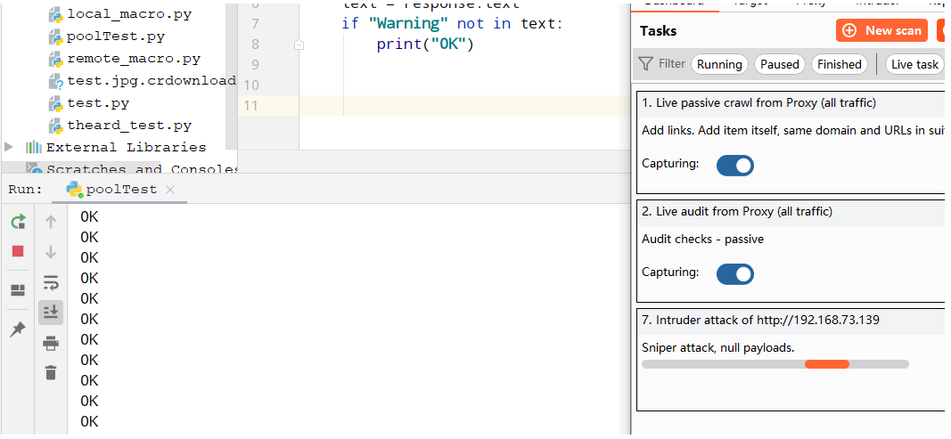951x439 pixels.
Task: Expand the External Libraries tree node
Action: pyautogui.click(x=9, y=147)
